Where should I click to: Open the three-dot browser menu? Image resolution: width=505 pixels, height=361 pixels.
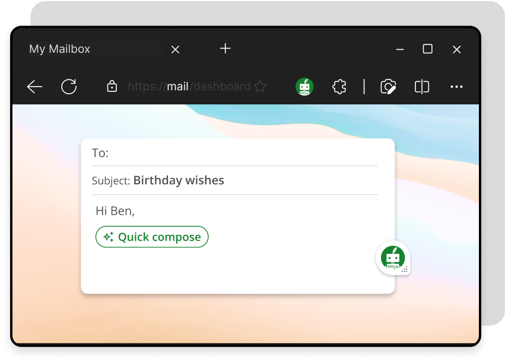coord(456,87)
